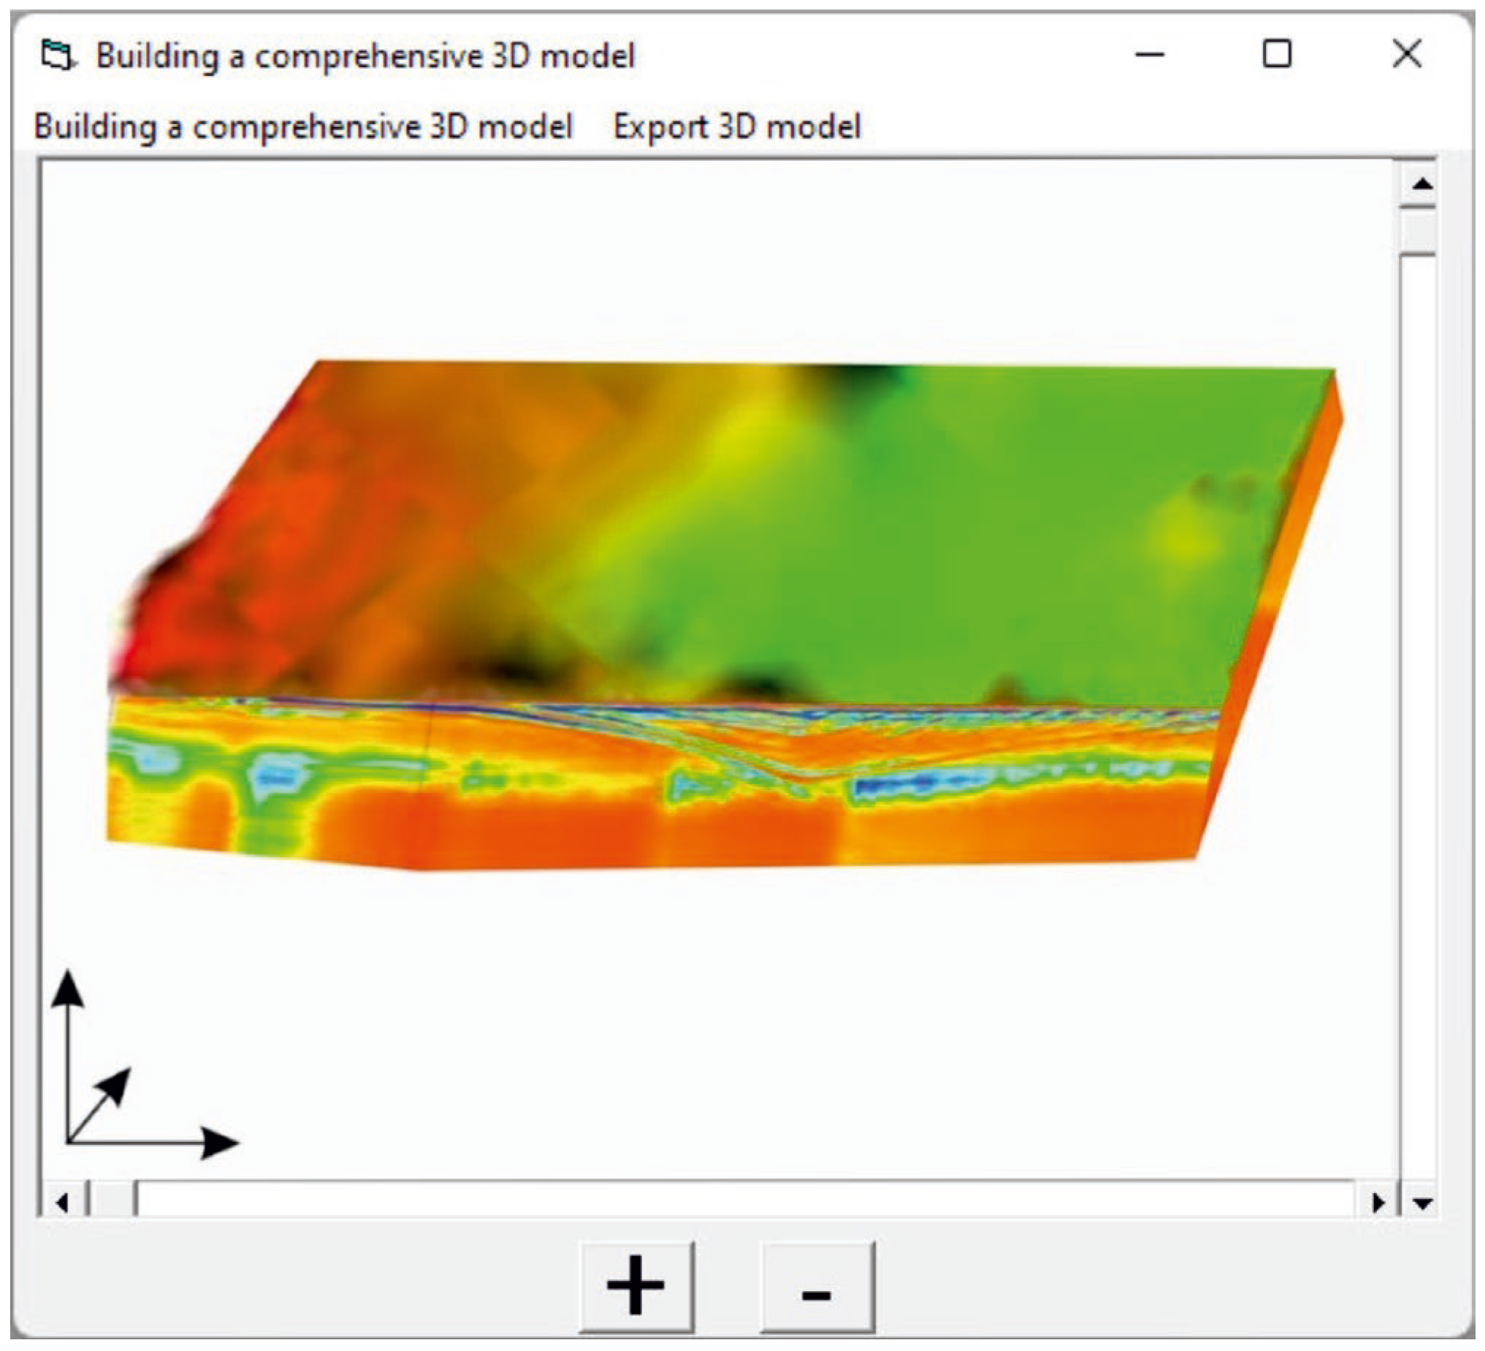Click the horizontal scrollbar right arrow
The width and height of the screenshot is (1485, 1351).
click(x=1377, y=1204)
